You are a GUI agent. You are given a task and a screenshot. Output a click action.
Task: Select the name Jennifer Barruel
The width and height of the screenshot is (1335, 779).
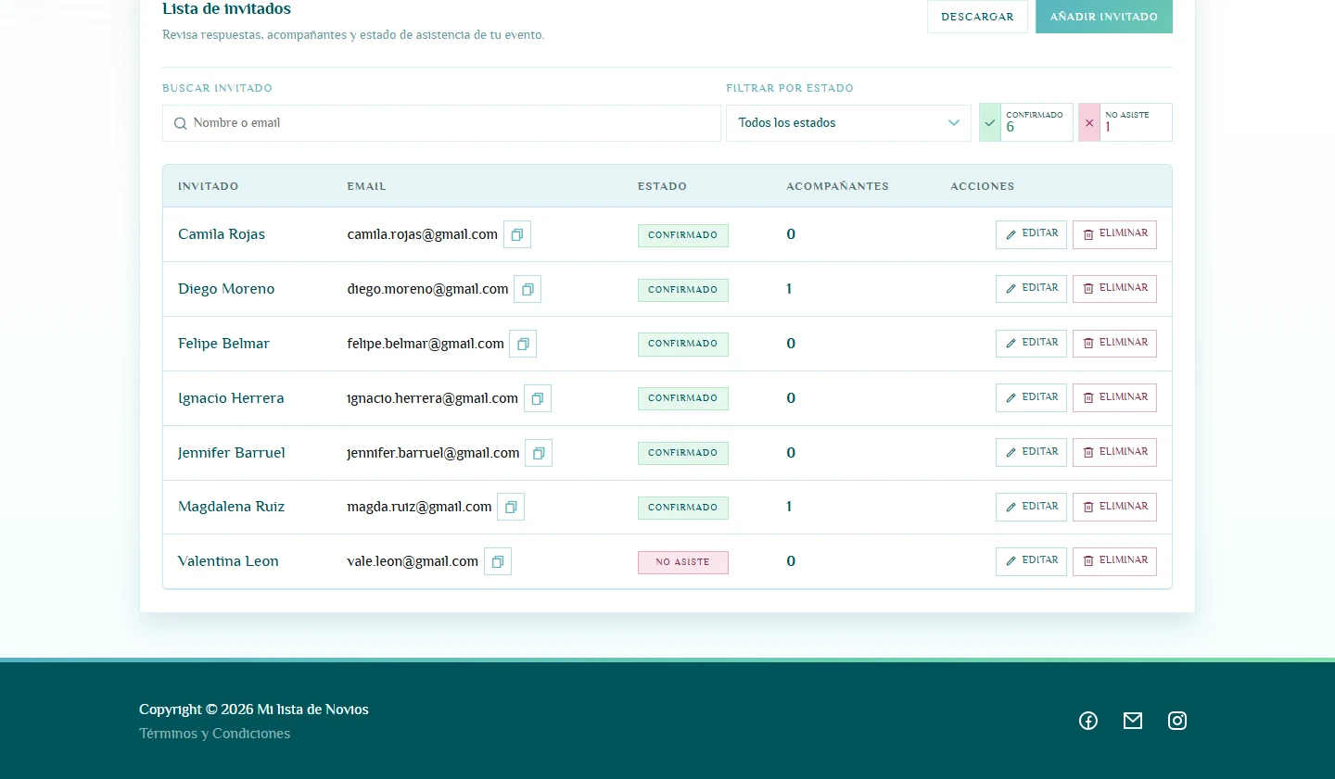[232, 453]
